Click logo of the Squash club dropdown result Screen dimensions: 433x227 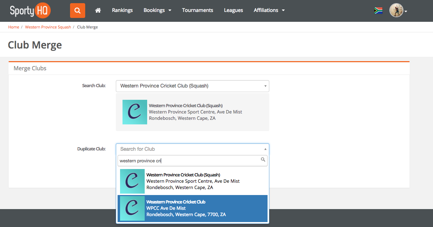[132, 181]
